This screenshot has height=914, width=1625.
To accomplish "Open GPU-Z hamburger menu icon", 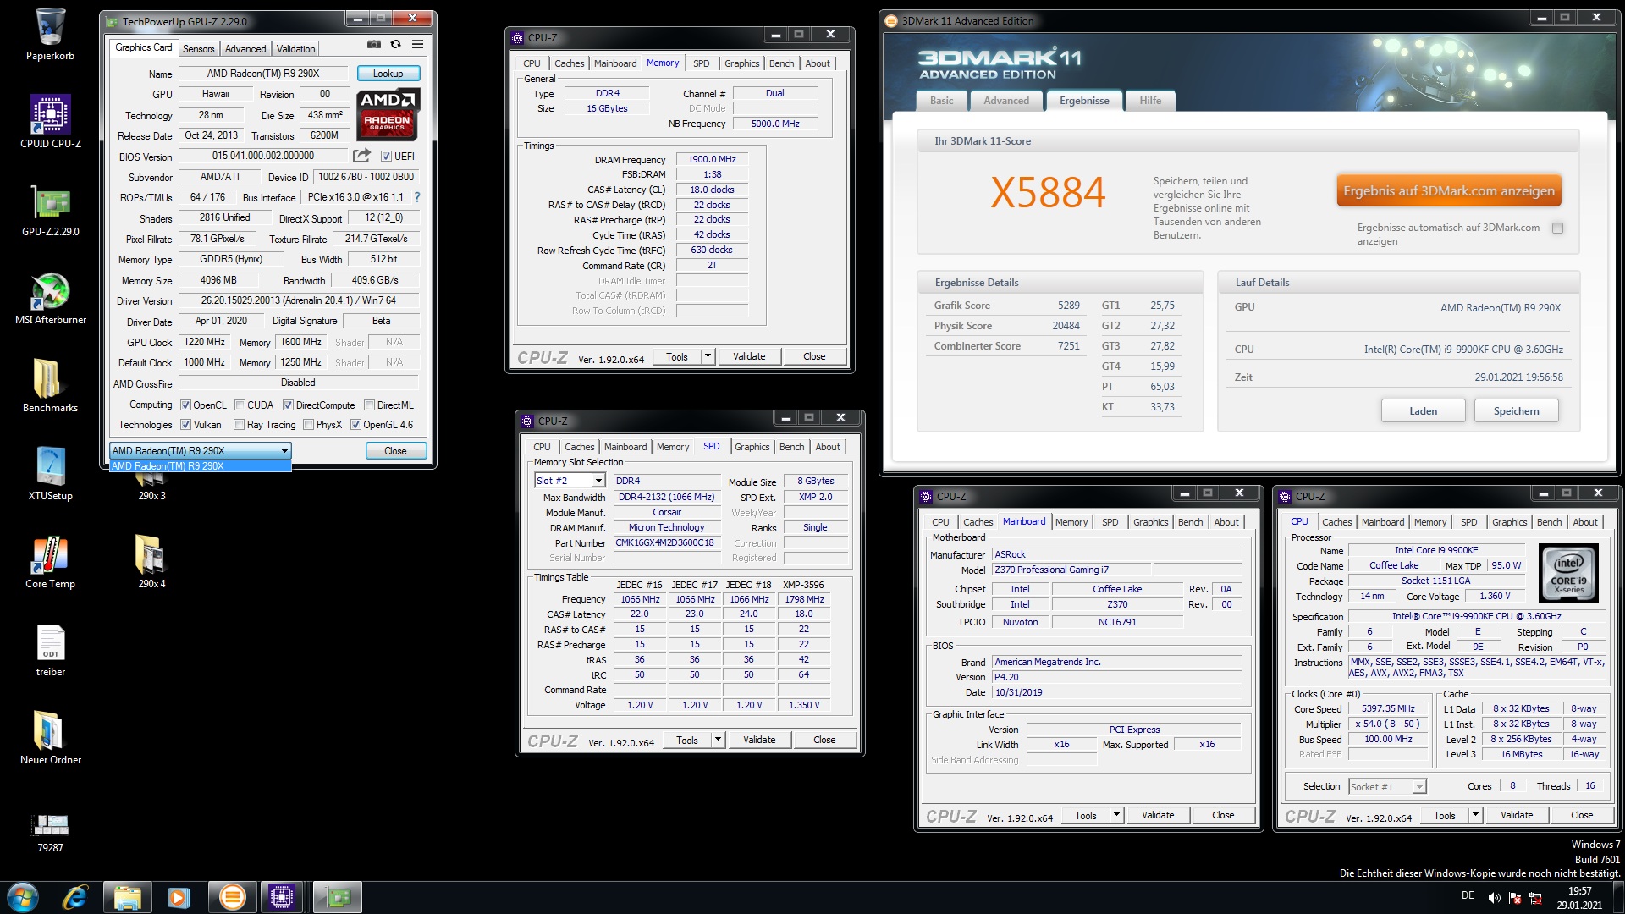I will coord(417,44).
